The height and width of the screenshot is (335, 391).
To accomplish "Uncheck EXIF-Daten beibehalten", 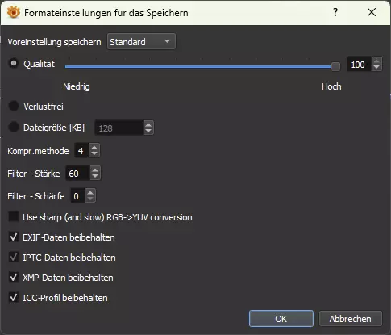I will (x=14, y=237).
